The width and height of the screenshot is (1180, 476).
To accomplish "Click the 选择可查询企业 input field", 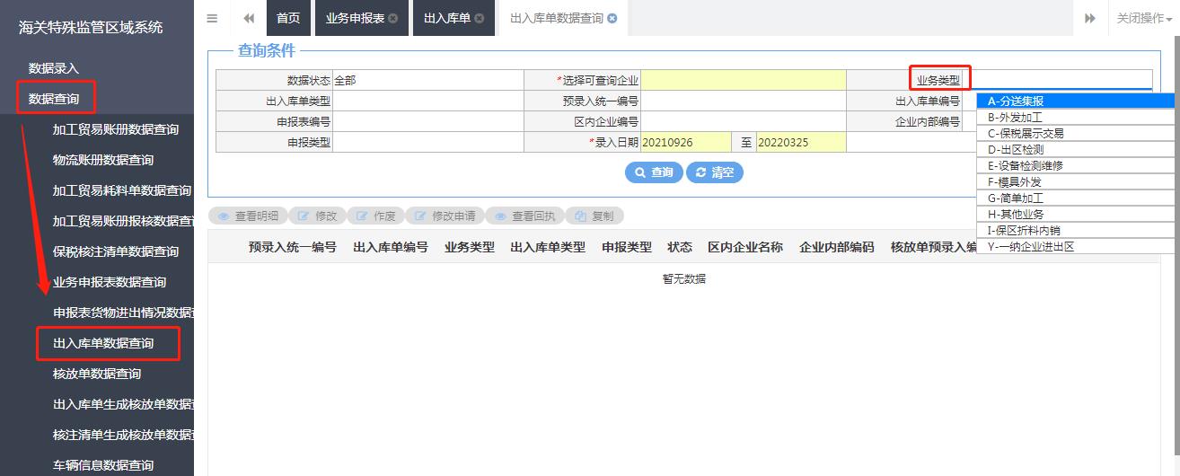I will coord(743,80).
